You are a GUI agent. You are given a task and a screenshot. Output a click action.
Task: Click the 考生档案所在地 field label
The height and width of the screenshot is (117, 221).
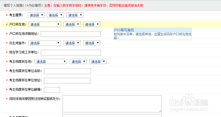21,61
